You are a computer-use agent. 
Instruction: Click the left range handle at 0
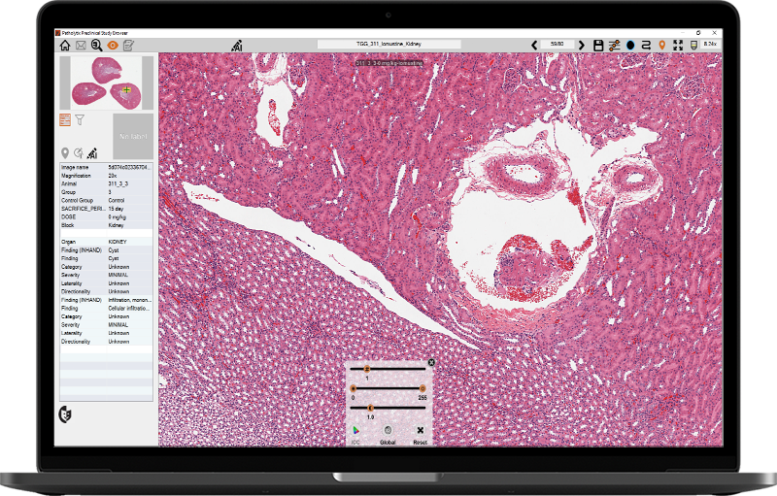pyautogui.click(x=354, y=388)
